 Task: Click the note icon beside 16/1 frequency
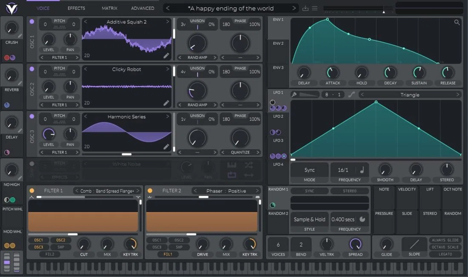(362, 170)
